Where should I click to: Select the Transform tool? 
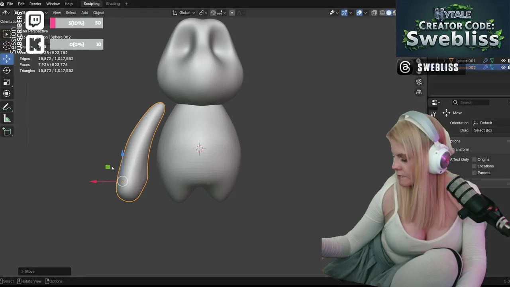click(x=7, y=94)
